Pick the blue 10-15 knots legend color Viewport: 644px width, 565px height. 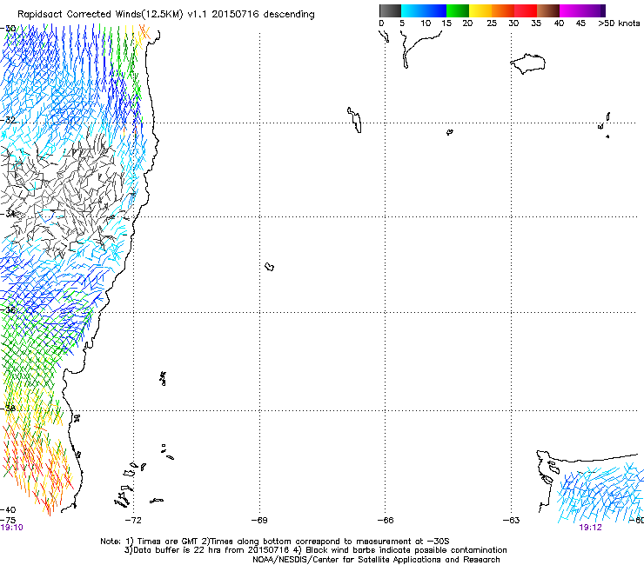coord(435,10)
